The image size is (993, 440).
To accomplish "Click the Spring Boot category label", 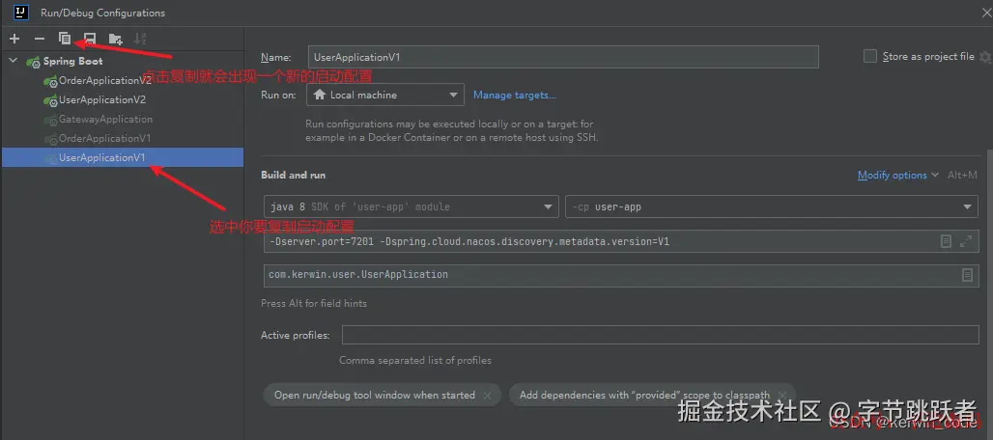I will (72, 62).
